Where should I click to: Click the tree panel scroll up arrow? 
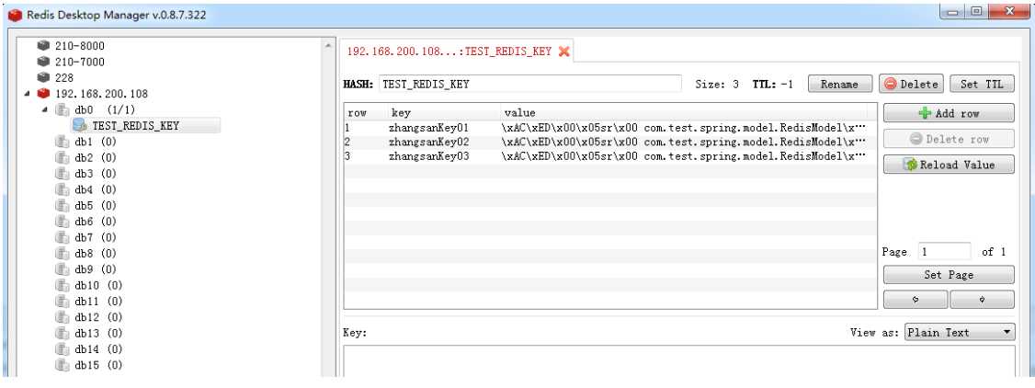[327, 46]
